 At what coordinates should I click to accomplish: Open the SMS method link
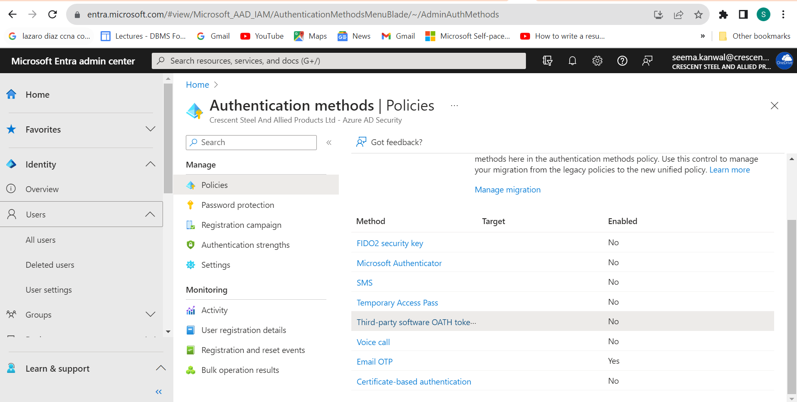[x=365, y=283]
